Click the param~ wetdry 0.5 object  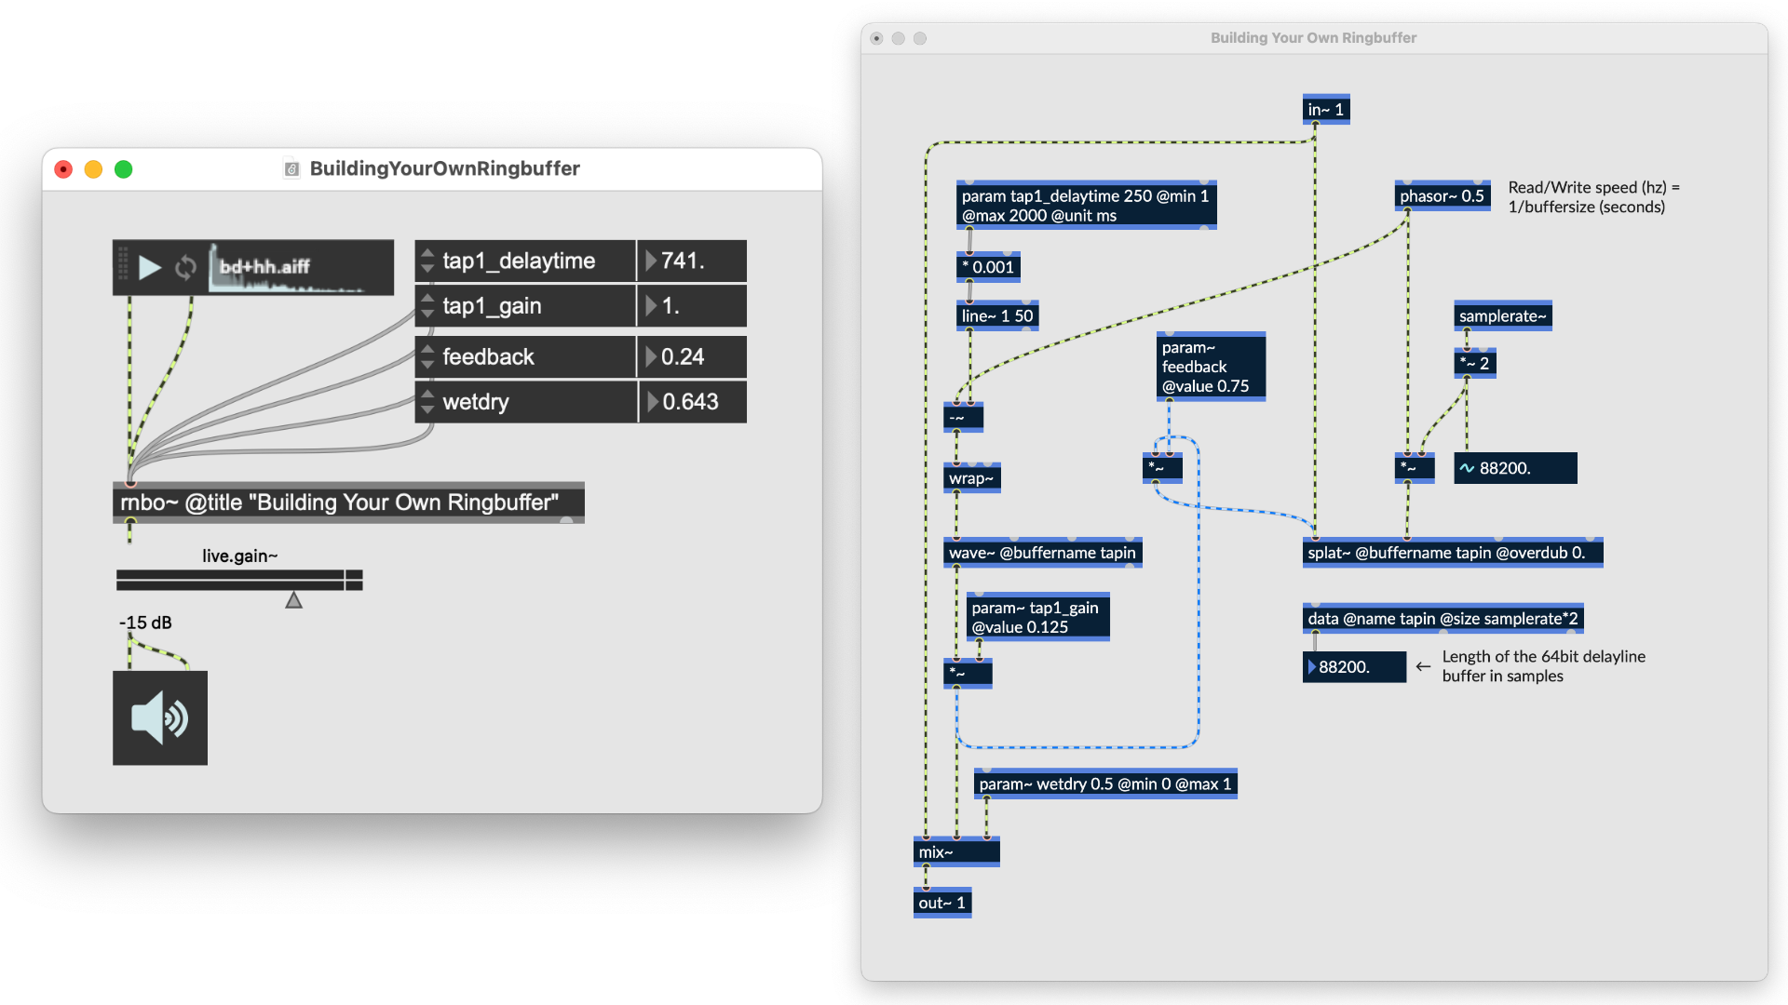pyautogui.click(x=1104, y=784)
